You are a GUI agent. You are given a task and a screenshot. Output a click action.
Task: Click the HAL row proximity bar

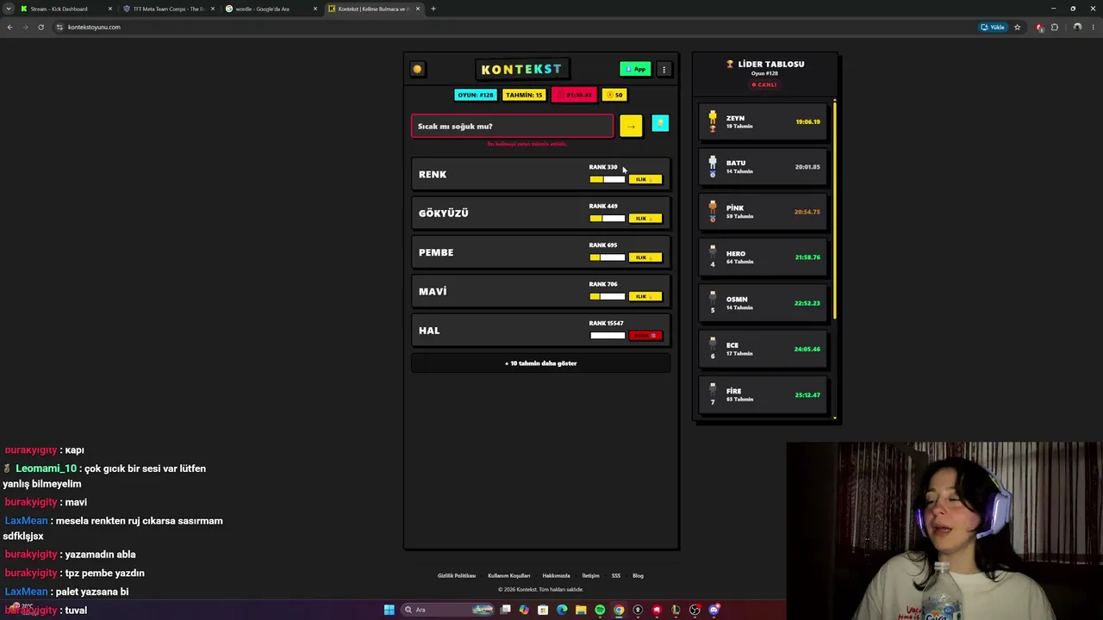click(x=608, y=335)
